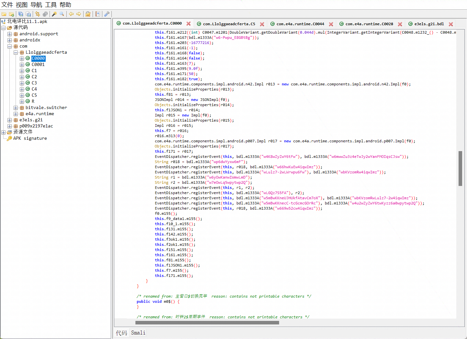
Task: Switch to the Smali view tab
Action: (x=138, y=333)
